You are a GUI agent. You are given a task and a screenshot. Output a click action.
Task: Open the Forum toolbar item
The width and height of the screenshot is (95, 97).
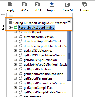click(x=84, y=7)
